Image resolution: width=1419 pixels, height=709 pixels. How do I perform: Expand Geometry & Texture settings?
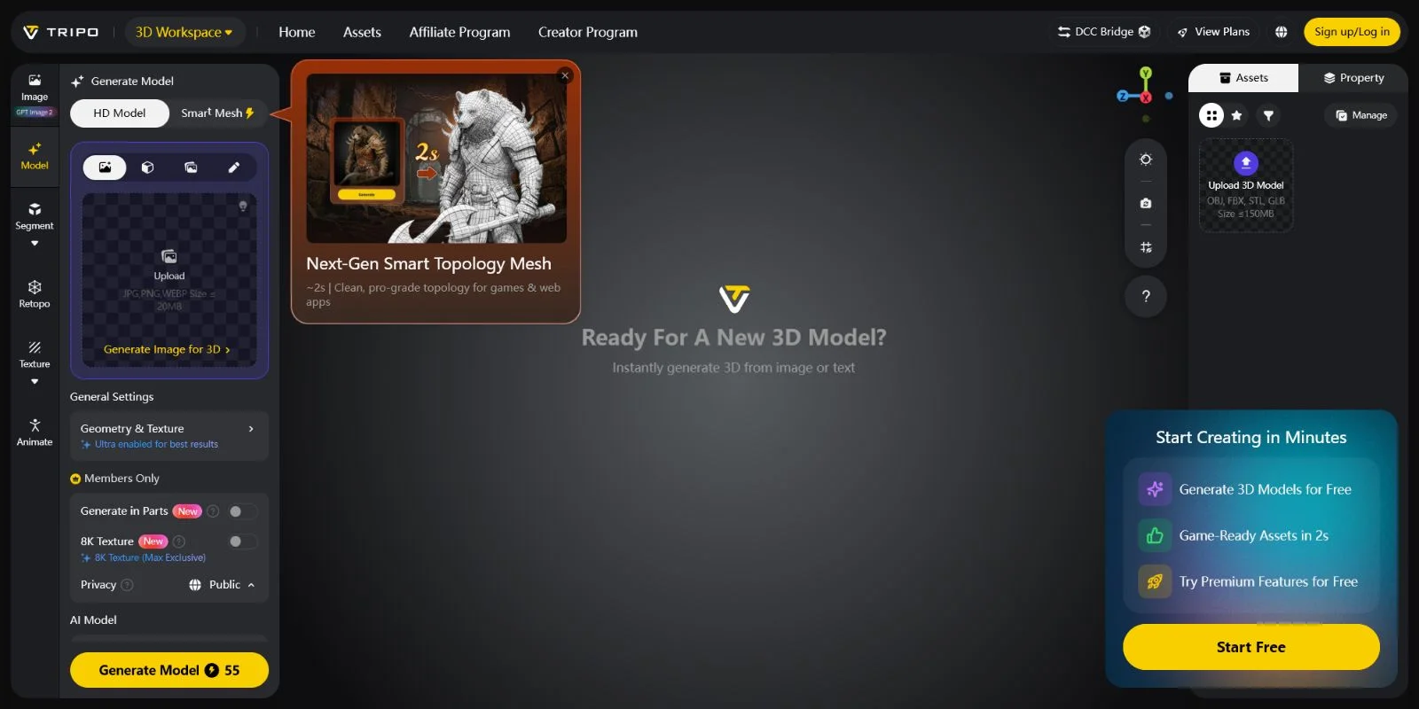pos(169,436)
